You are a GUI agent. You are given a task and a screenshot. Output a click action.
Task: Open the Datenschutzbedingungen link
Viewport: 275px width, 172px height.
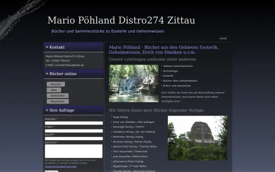tap(61, 166)
